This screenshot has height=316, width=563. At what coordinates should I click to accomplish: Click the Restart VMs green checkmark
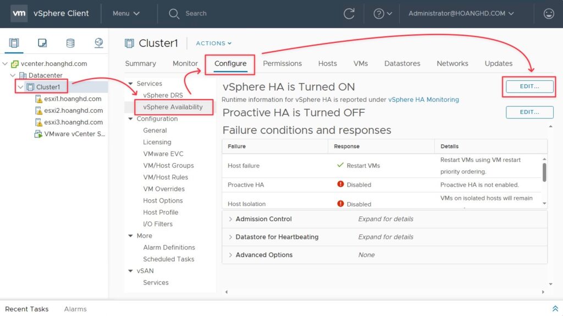tap(340, 165)
